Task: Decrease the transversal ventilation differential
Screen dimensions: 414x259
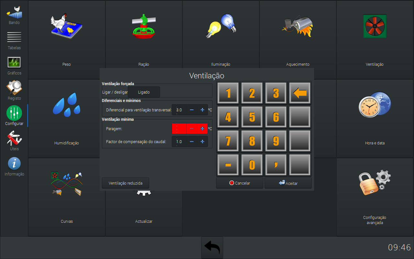Action: [x=192, y=110]
